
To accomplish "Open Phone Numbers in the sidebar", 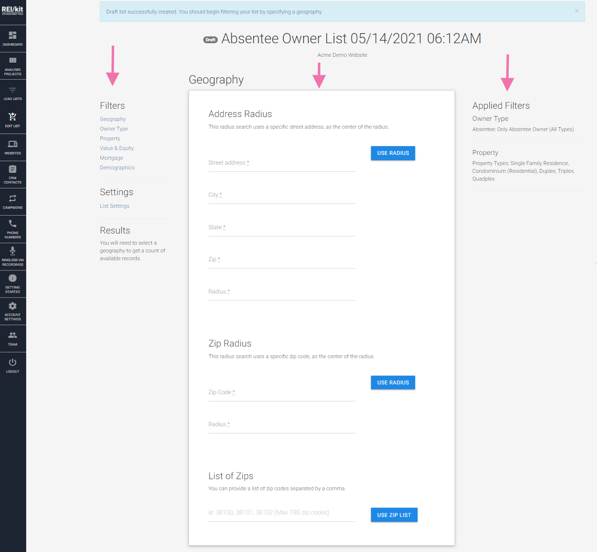I will tap(13, 229).
